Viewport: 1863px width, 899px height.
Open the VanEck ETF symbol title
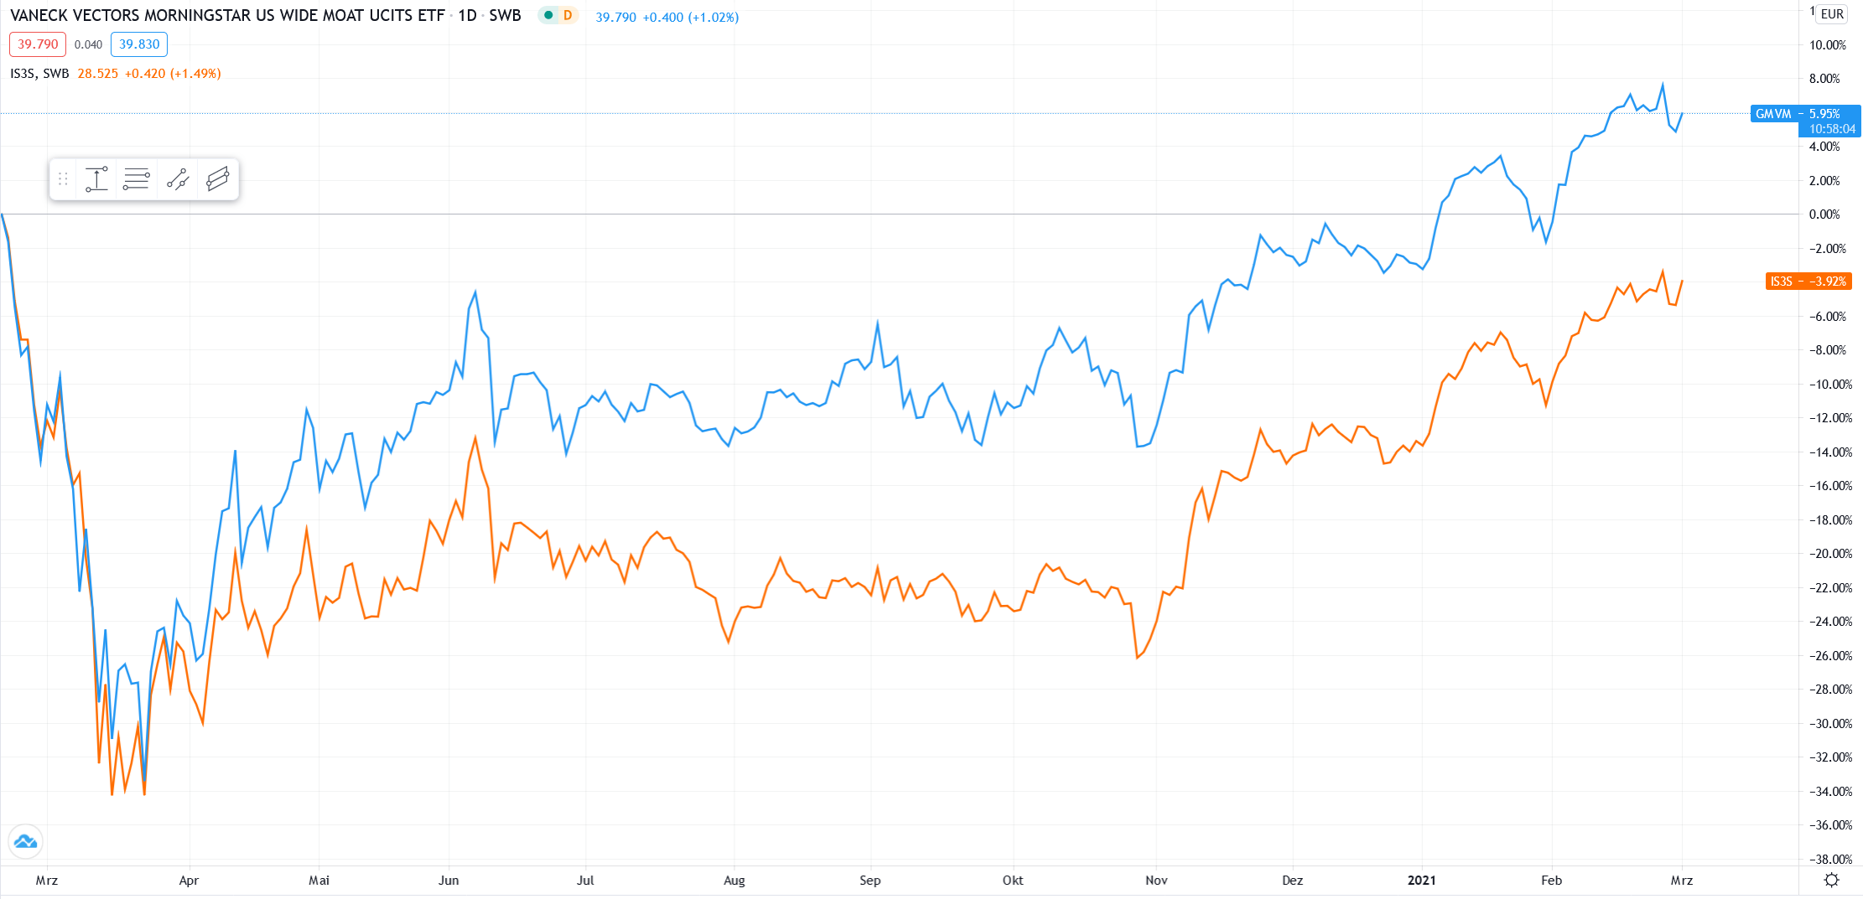pyautogui.click(x=227, y=15)
